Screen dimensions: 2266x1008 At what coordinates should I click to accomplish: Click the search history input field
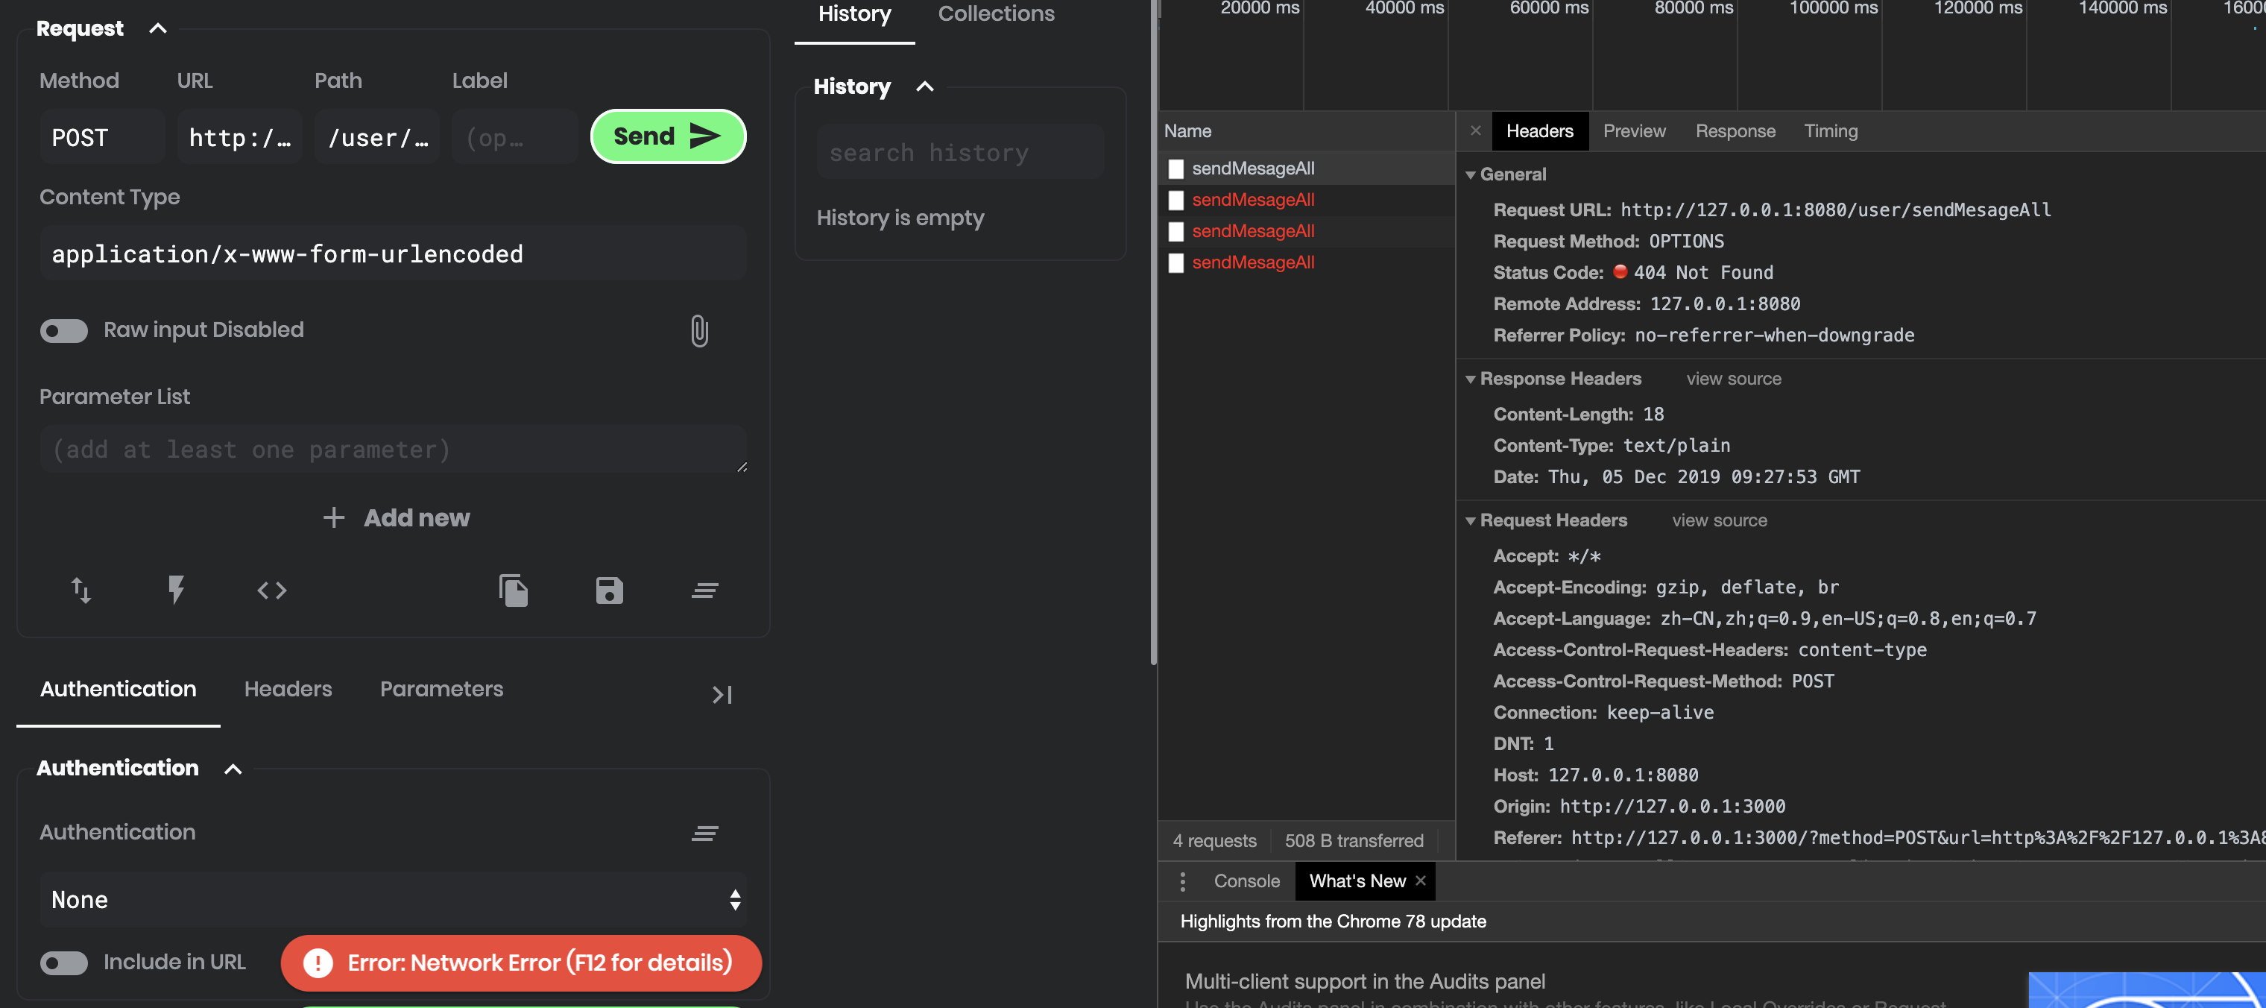[960, 153]
